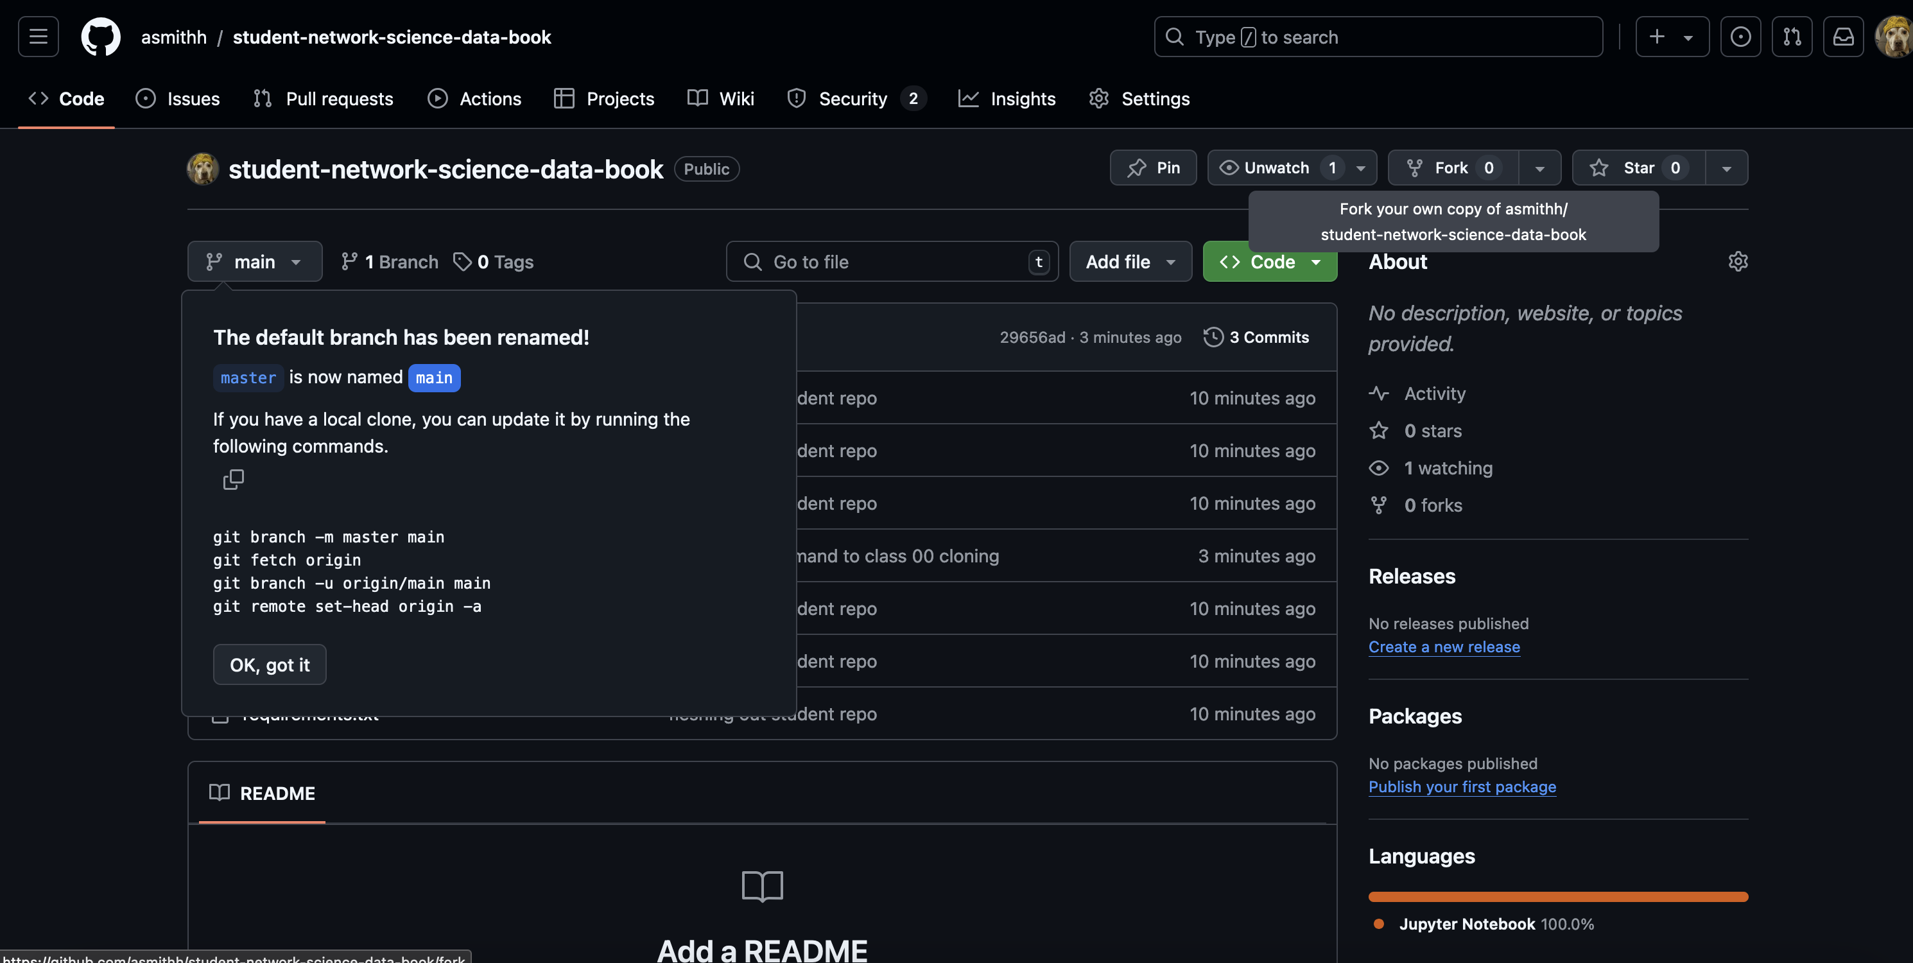Switch to the Actions tab
The width and height of the screenshot is (1913, 963).
coord(474,98)
